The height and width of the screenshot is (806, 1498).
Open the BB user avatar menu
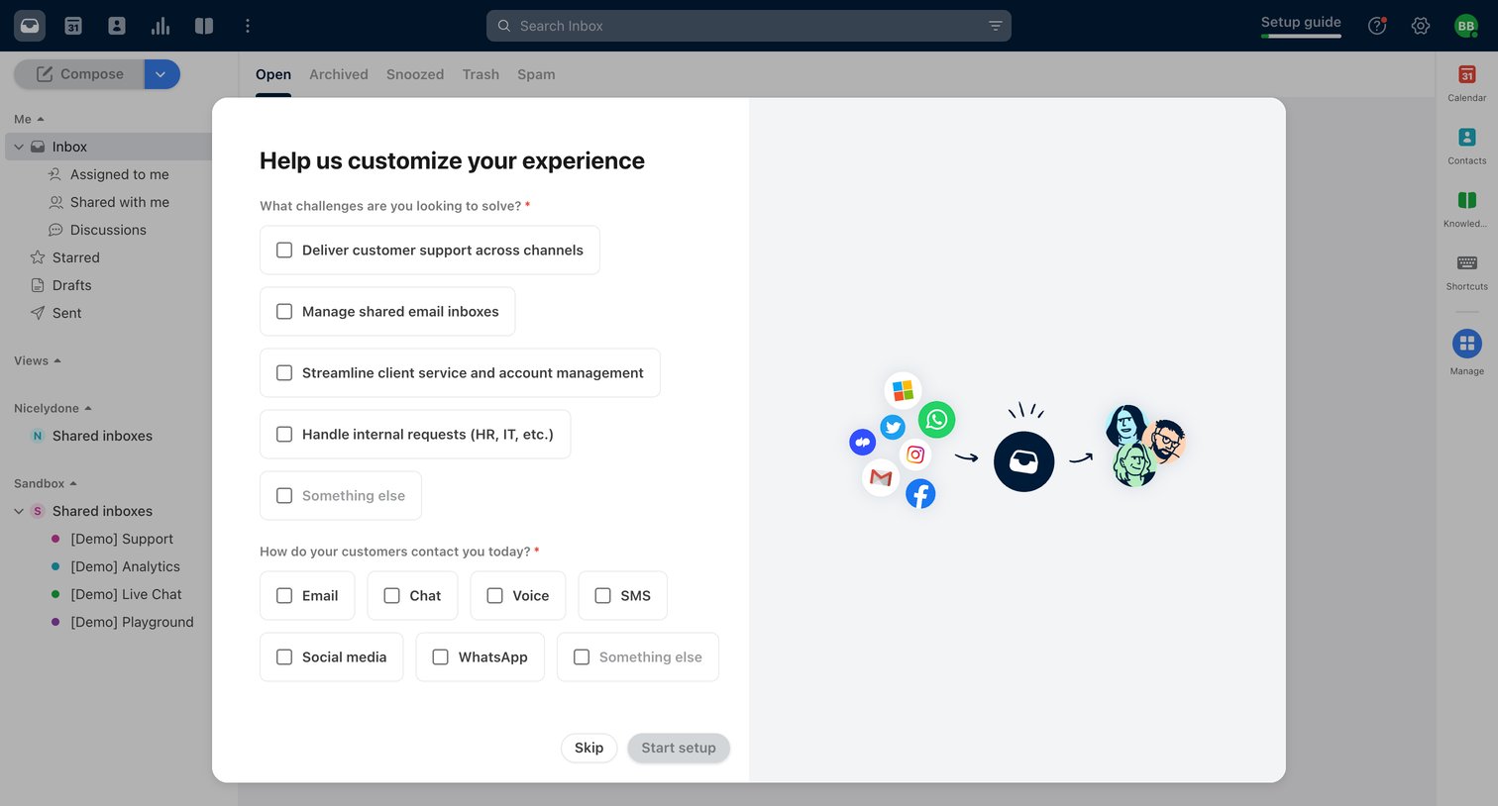pos(1466,26)
